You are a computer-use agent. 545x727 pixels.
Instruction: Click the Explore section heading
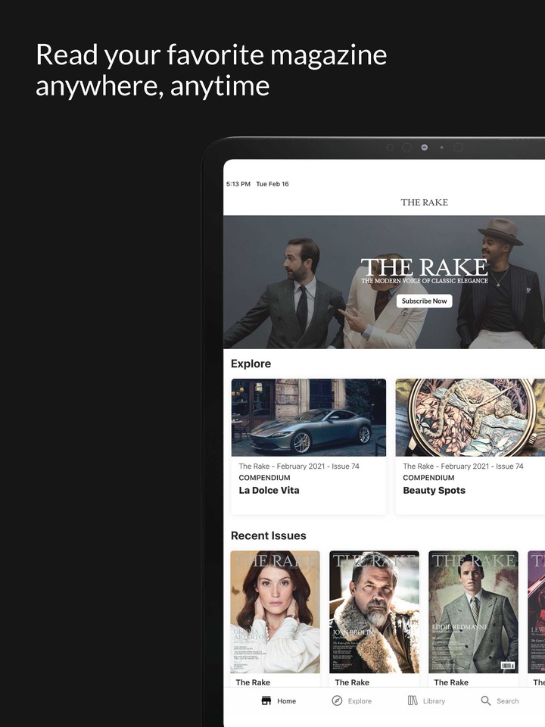pyautogui.click(x=251, y=363)
